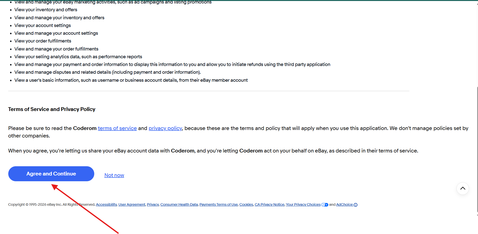478x234 pixels.
Task: Open the AdChoice footer link
Action: [x=344, y=204]
